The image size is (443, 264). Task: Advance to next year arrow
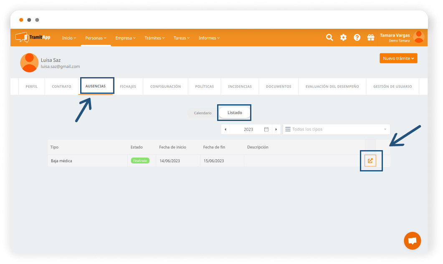coord(276,129)
